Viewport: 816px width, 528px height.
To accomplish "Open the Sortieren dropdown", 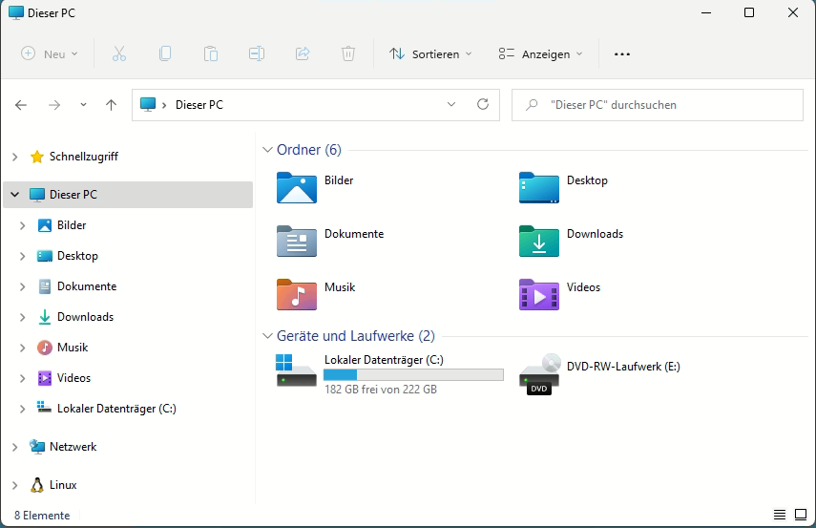I will coord(430,54).
